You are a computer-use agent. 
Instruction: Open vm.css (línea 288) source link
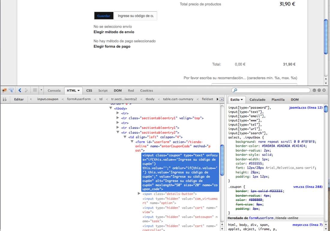[x=308, y=187]
